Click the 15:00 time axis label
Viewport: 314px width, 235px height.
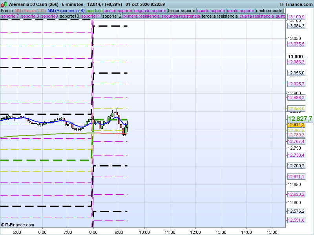272,232
